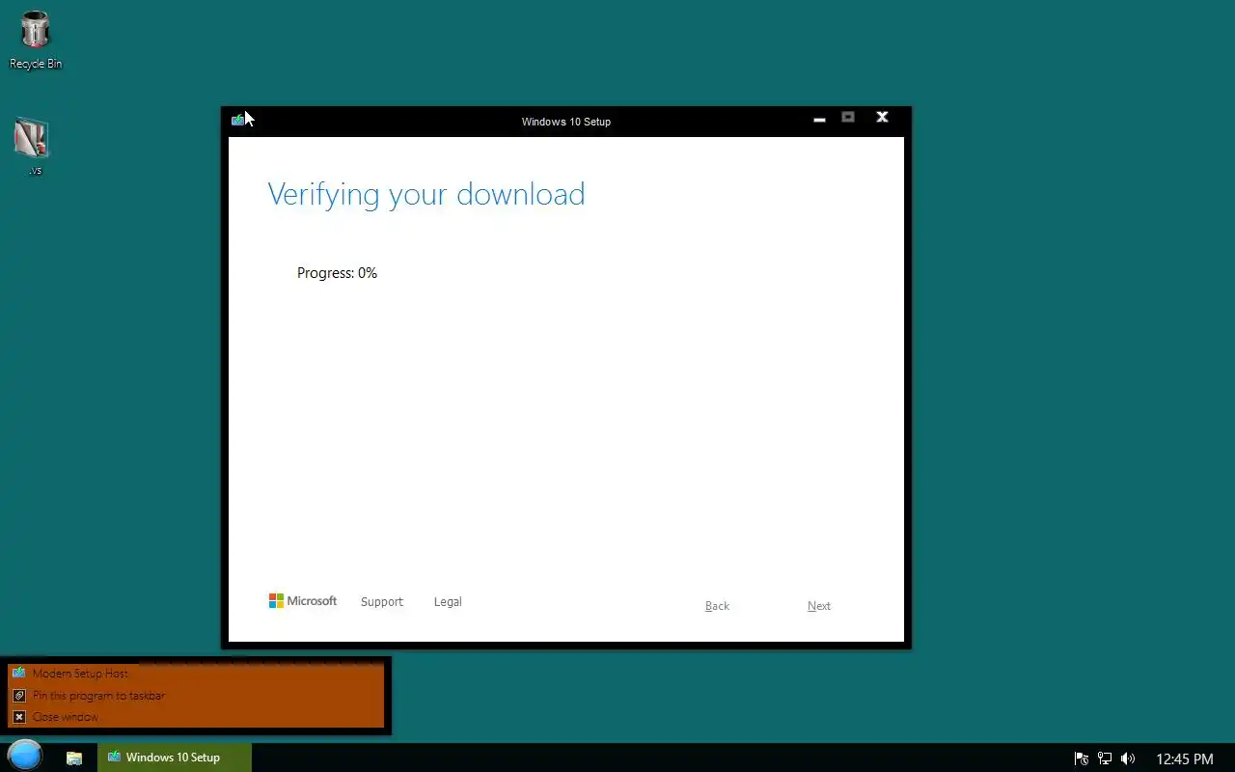Click the Action Center flag tray icon
Screen dimensions: 1235x772
(1082, 758)
